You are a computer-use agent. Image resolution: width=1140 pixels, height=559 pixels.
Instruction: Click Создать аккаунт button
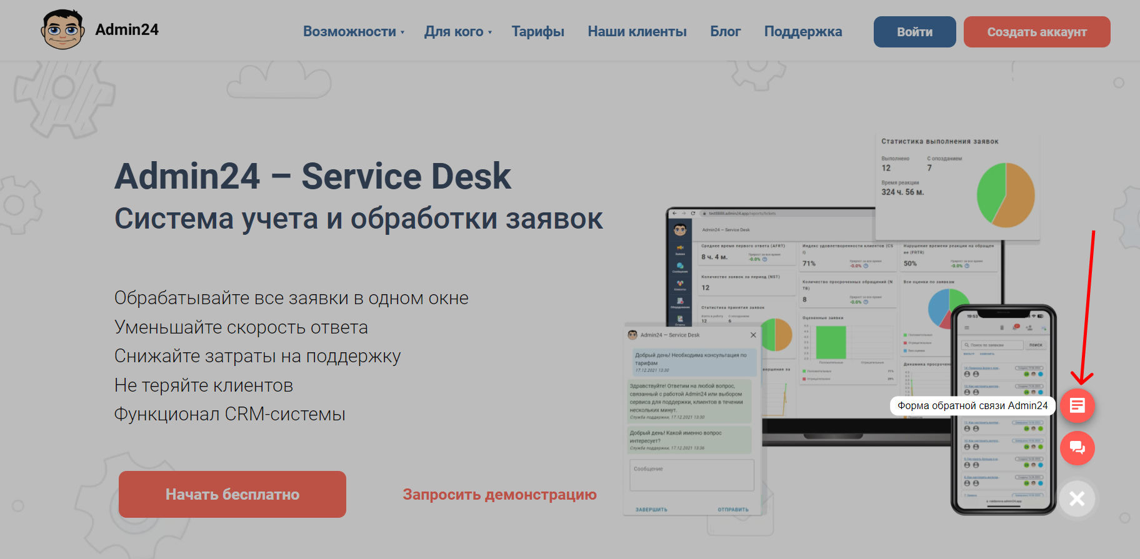[x=1037, y=32]
